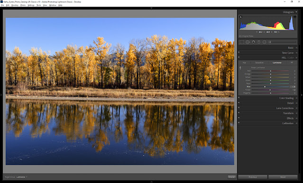Image resolution: width=303 pixels, height=183 pixels.
Task: Open the Settings menu
Action: [x=31, y=5]
